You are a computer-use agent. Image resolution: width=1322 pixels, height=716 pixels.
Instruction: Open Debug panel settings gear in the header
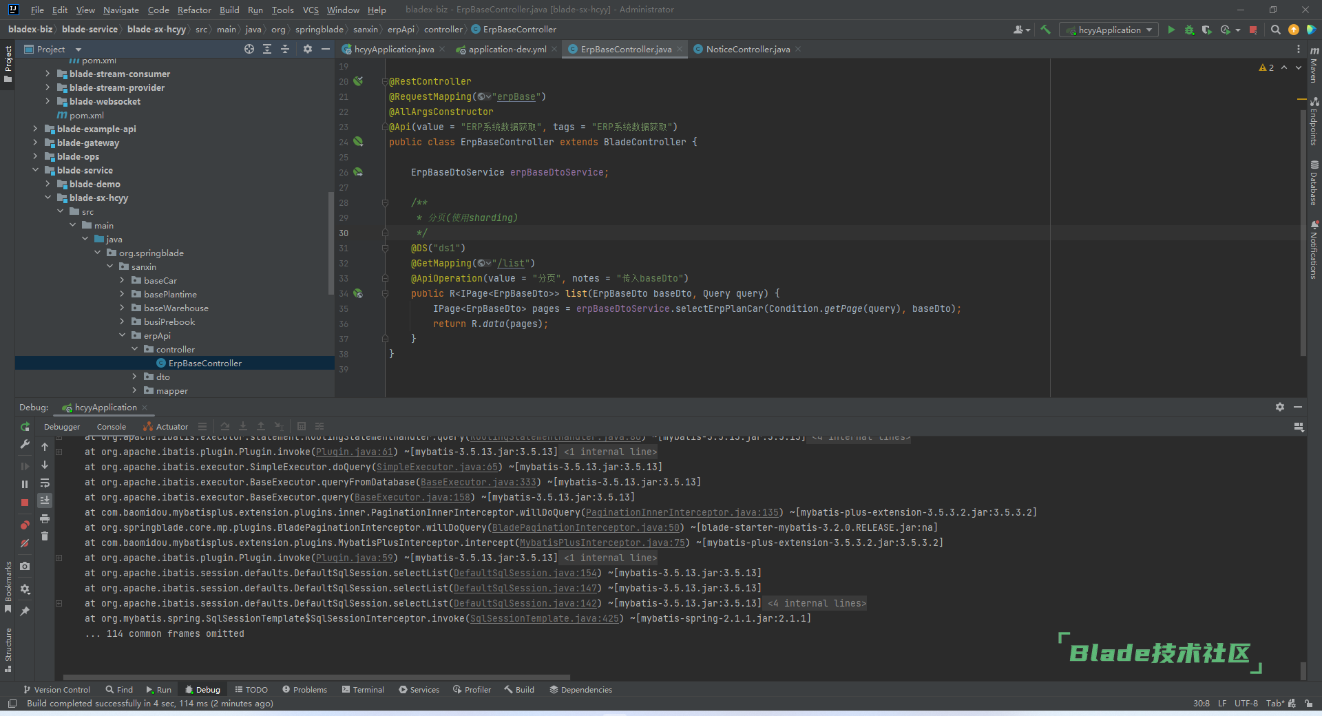pyautogui.click(x=1280, y=407)
